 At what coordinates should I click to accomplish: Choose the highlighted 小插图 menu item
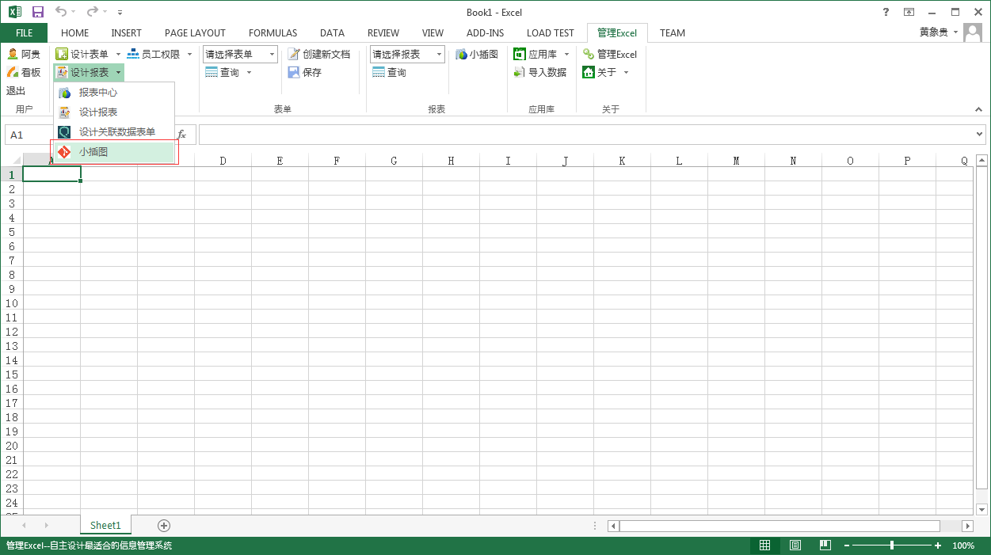click(x=115, y=152)
